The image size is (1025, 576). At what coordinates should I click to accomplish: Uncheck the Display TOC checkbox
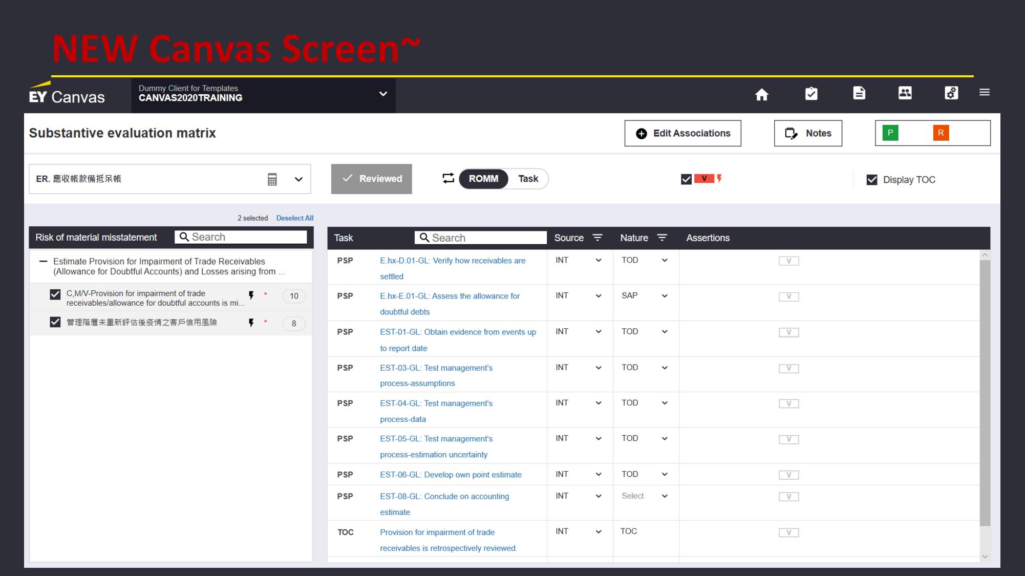[871, 180]
